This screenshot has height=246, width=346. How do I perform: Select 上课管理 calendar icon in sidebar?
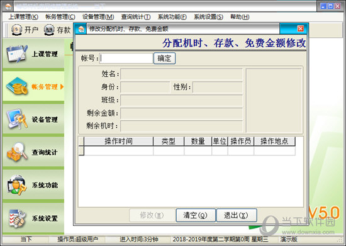pyautogui.click(x=17, y=54)
